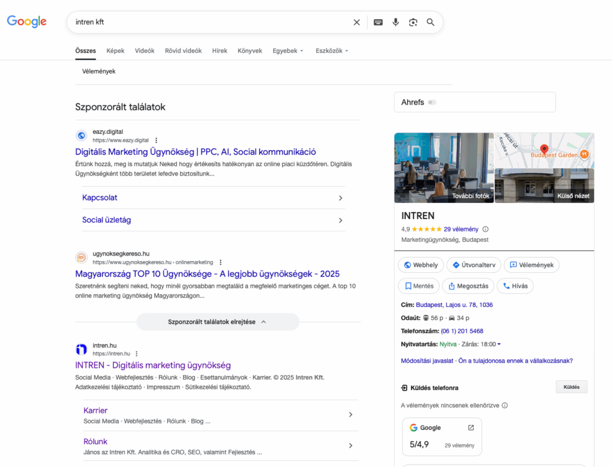Click the eazy.digital globe favicon
Viewport: 612px width, 467px height.
coord(81,136)
